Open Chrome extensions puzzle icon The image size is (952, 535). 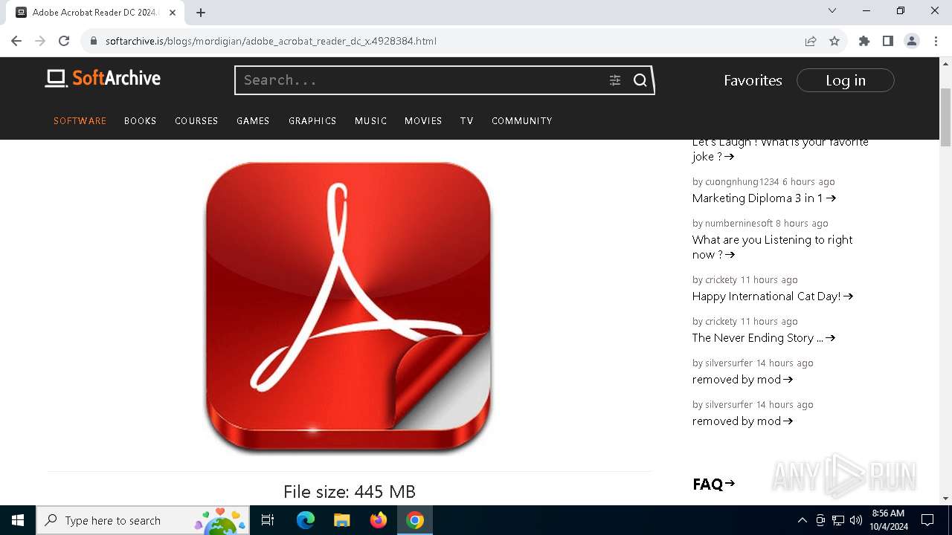(864, 41)
